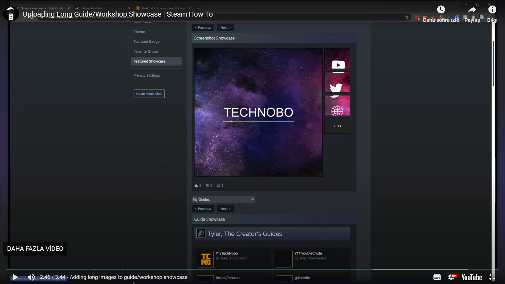Select Theme in profile sidebar

(139, 32)
